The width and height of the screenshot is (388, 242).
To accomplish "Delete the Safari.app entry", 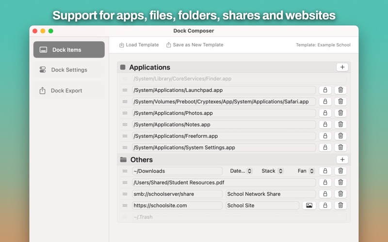I will pos(340,102).
